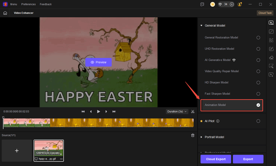Screen dimensions: 276x166
Task: Open the selection magnify sidebar icon
Action: (x=271, y=66)
